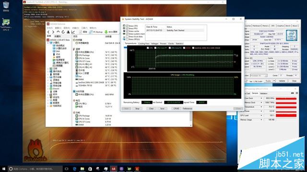Click the forward arrow in AIDA64 toolbar
This screenshot has height=172, width=307.
click(53, 32)
